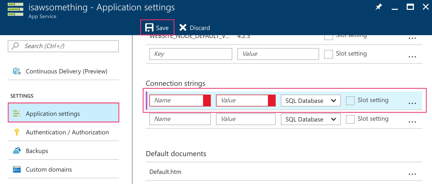Maximize the Application settings blade
Image resolution: width=432 pixels, height=184 pixels.
(410, 7)
